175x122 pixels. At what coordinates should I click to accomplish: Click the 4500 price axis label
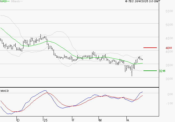(x=169, y=39)
